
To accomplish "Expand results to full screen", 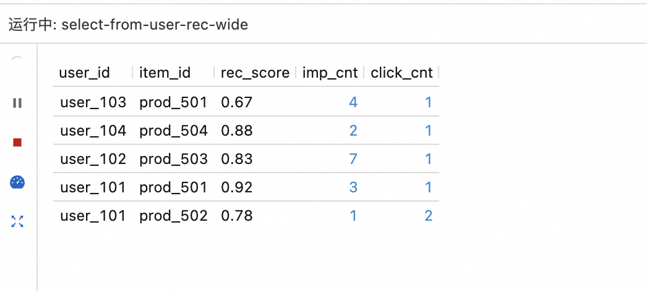I will [x=17, y=221].
